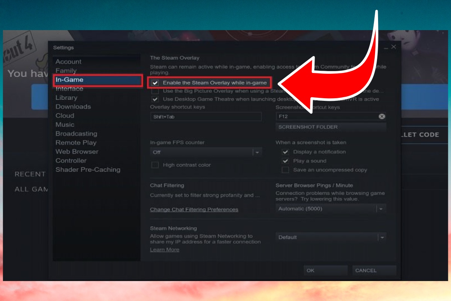This screenshot has height=301, width=451.
Task: Open Steam Networking Default dropdown
Action: tap(331, 237)
